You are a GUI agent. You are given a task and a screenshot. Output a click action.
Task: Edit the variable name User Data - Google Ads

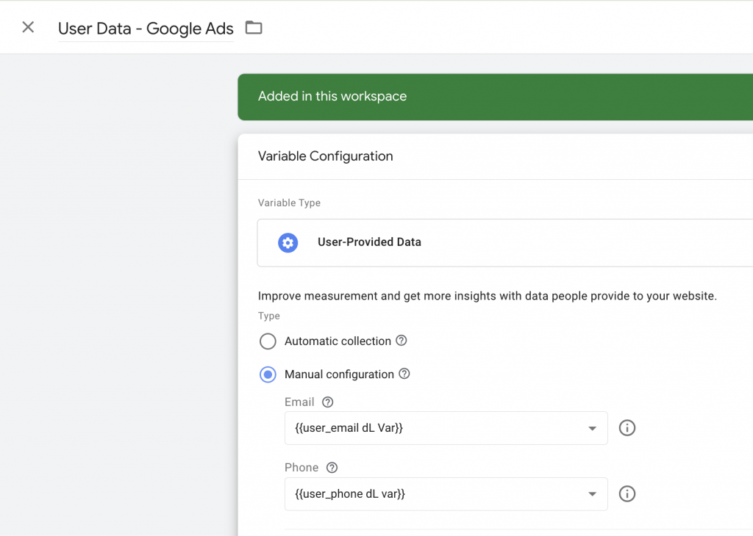146,29
